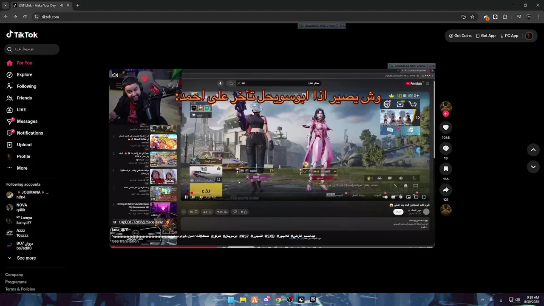Go to Profile from the sidebar
Image resolution: width=544 pixels, height=306 pixels.
coord(18,156)
